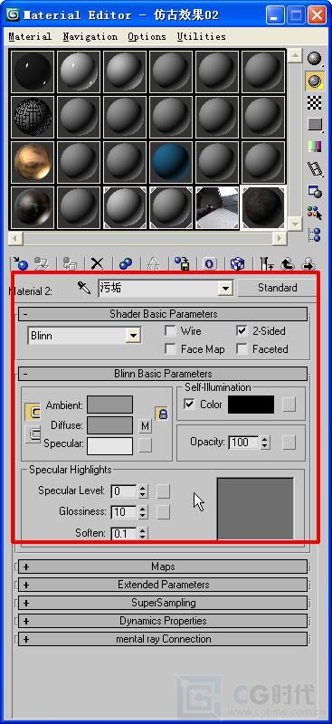Enable the Face Map checkbox
This screenshot has height=724, width=332.
click(170, 349)
